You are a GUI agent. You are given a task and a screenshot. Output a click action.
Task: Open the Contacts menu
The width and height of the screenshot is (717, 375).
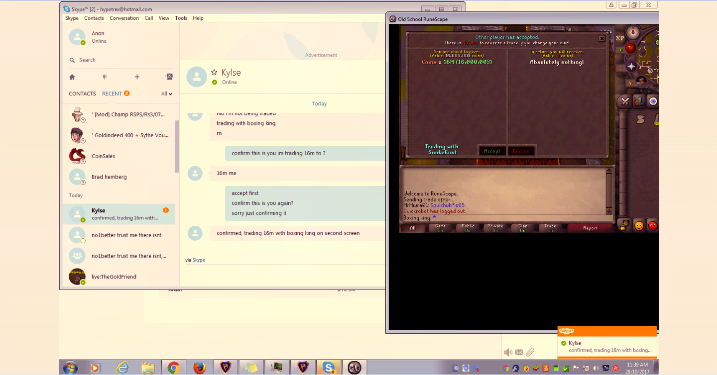(94, 18)
